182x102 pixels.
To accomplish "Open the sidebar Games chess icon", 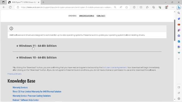I will click(179, 30).
